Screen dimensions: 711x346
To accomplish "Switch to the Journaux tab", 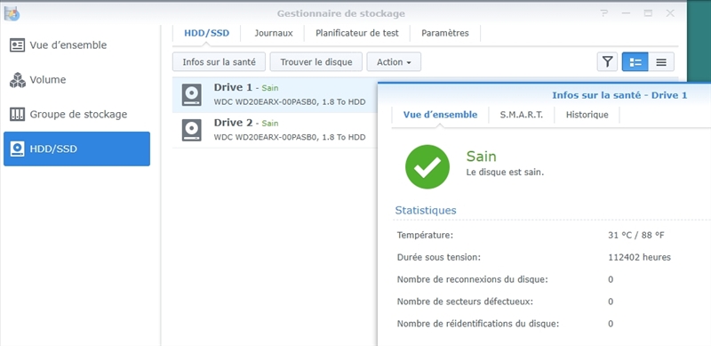I will click(274, 33).
